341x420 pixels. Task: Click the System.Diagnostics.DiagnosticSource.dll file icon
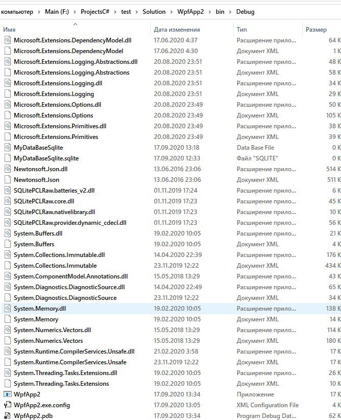(8, 287)
